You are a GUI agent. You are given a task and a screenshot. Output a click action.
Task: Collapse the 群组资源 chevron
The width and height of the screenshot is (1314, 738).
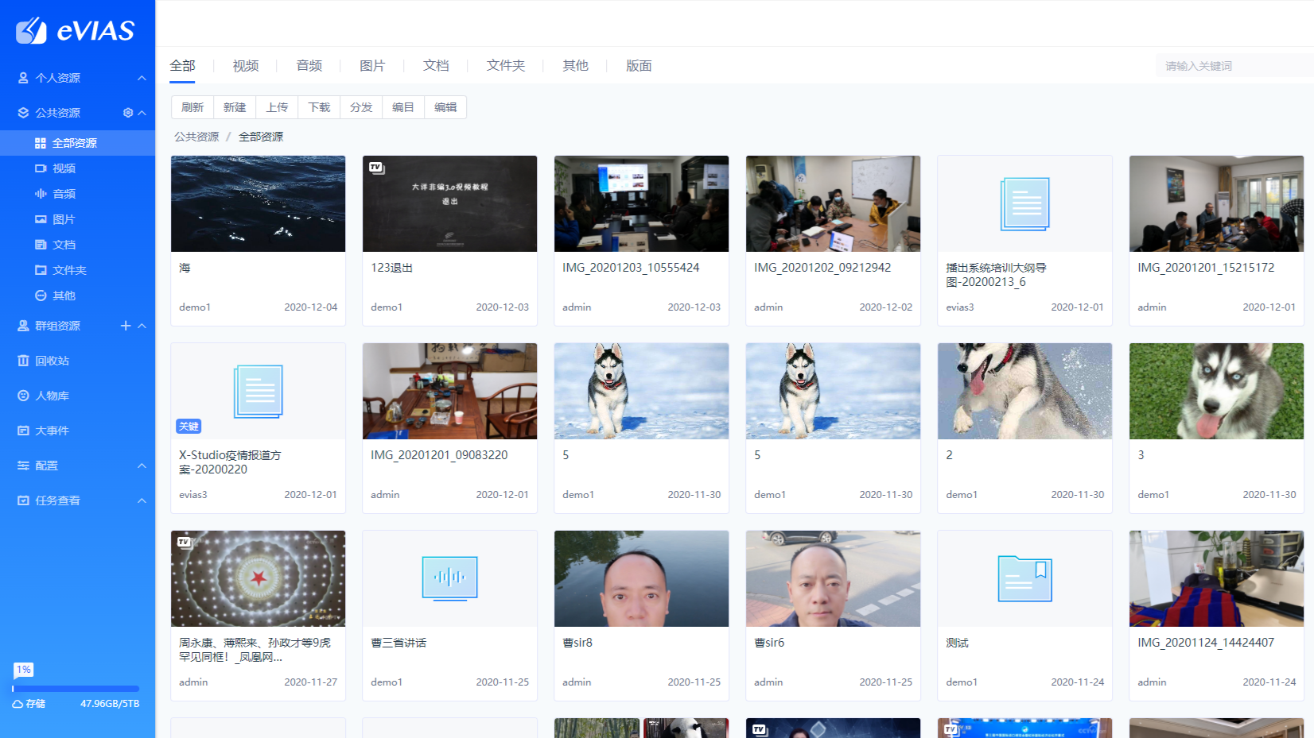pyautogui.click(x=142, y=326)
